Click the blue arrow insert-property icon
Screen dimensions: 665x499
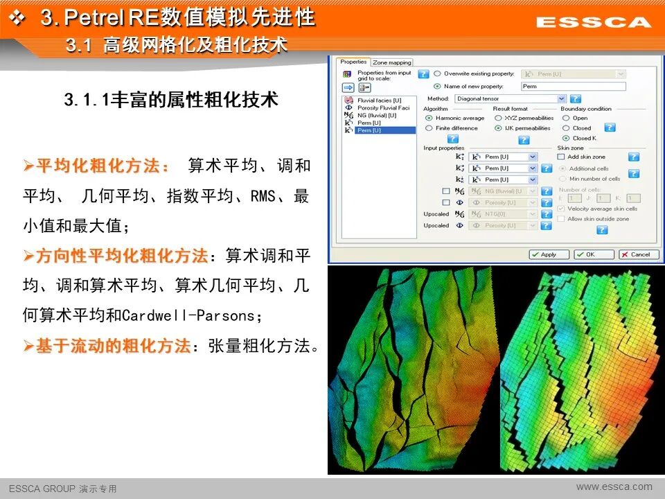(348, 87)
